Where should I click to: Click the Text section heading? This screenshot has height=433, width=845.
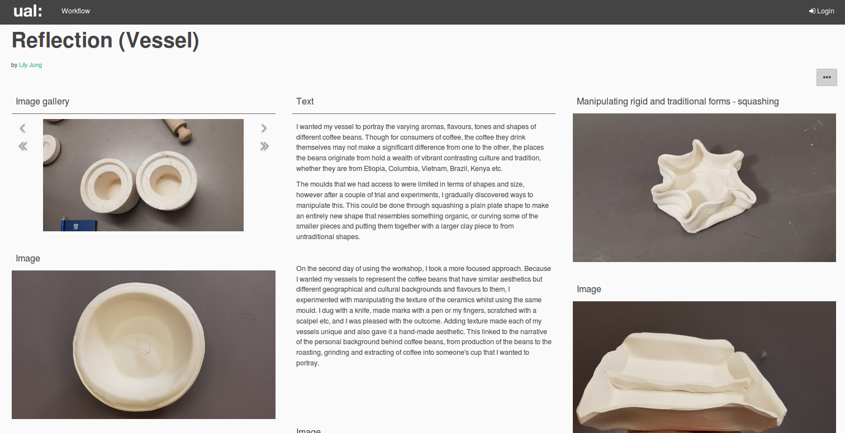point(305,101)
